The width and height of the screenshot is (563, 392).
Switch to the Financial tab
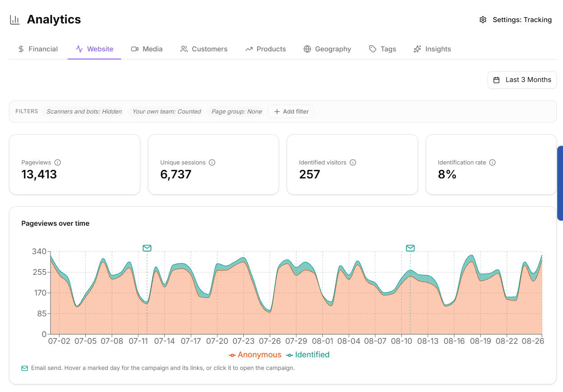(38, 49)
